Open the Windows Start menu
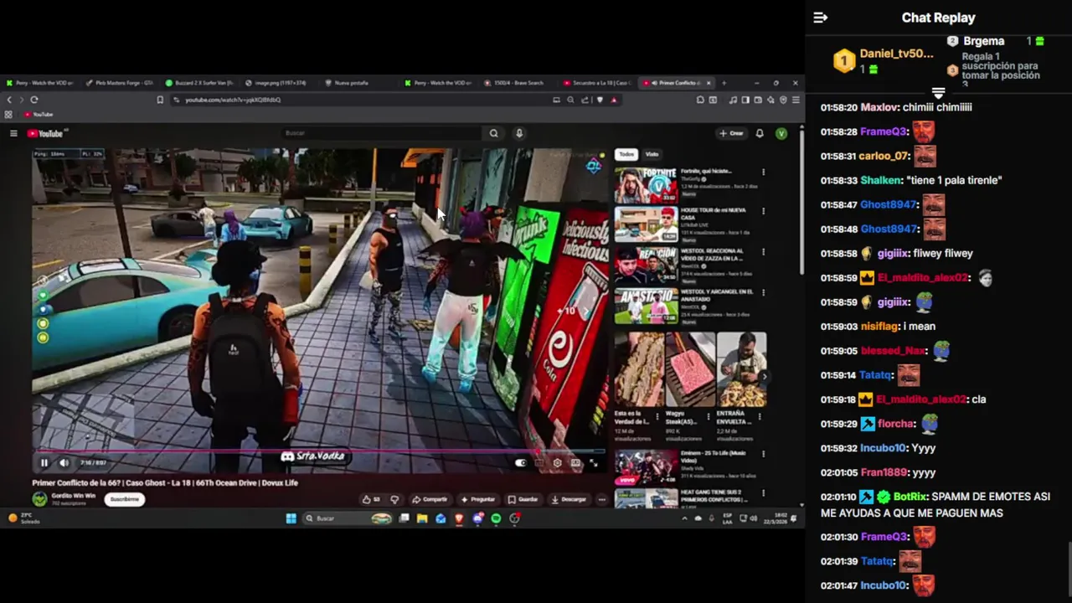 (291, 518)
